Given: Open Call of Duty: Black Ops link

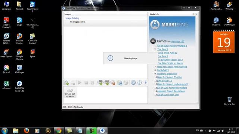Looking at the screenshot, I should pos(168,95).
